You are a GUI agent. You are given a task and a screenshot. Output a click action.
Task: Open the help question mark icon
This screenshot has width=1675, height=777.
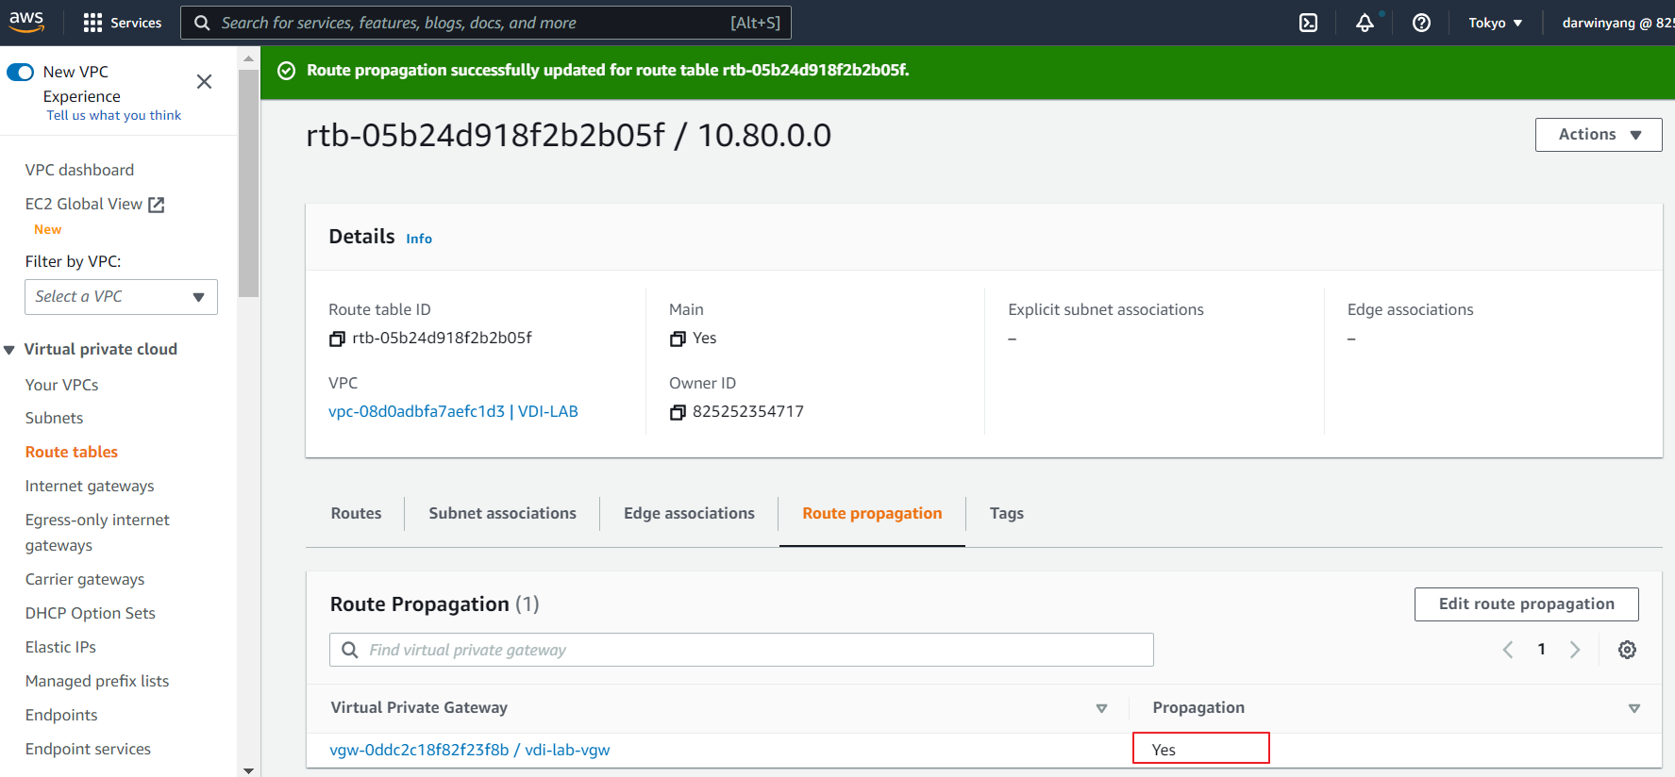(1421, 23)
